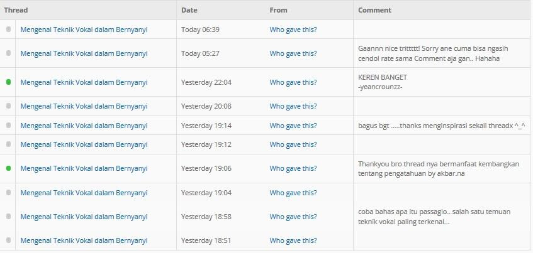This screenshot has width=533, height=253.
Task: Click 'Who gave this?' for Yesterday 19:14
Action: [x=293, y=126]
